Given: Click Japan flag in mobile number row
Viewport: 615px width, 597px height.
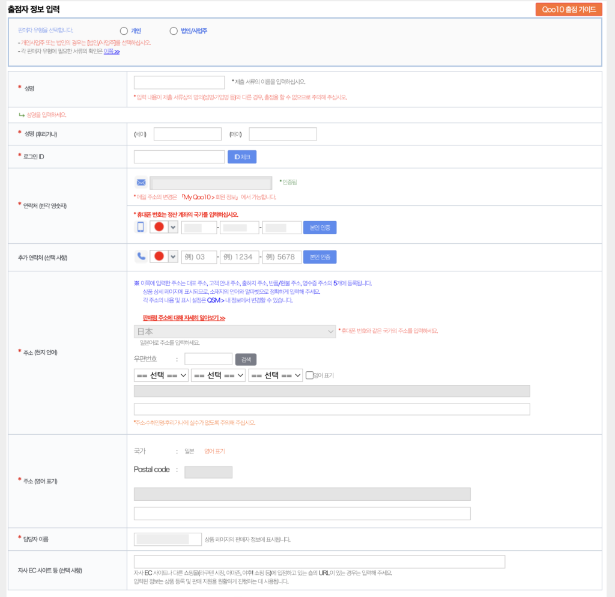Looking at the screenshot, I should [x=159, y=227].
